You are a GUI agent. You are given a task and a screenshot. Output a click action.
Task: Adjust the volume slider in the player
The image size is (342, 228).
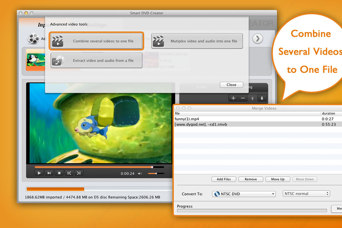point(156,174)
